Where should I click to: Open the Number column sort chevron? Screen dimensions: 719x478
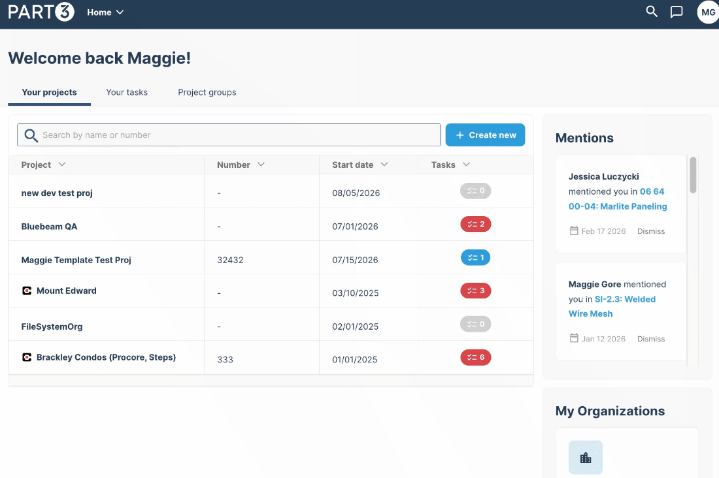[261, 164]
